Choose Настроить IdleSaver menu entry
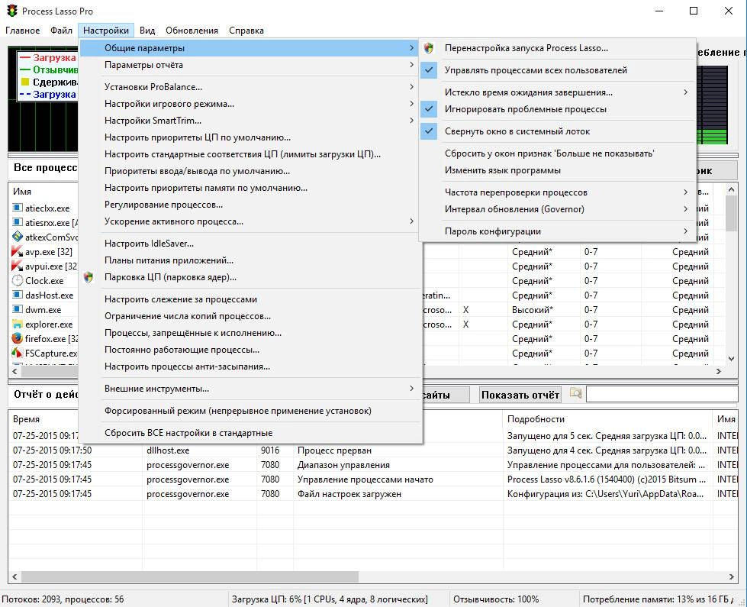Image resolution: width=747 pixels, height=607 pixels. [250, 244]
